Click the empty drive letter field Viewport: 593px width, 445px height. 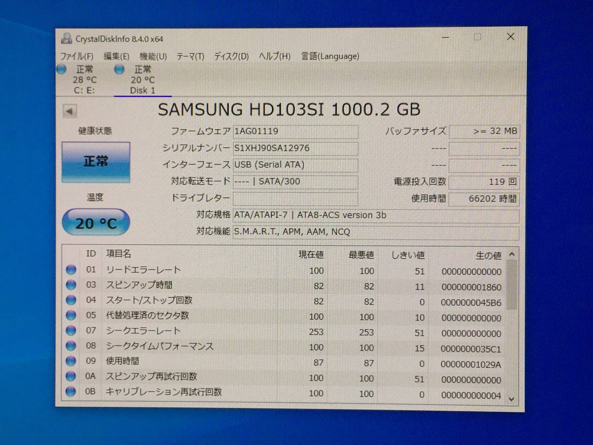point(296,198)
